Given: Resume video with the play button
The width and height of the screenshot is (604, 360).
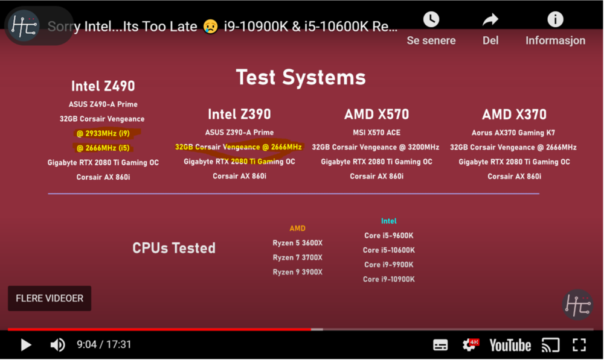Looking at the screenshot, I should [x=26, y=344].
